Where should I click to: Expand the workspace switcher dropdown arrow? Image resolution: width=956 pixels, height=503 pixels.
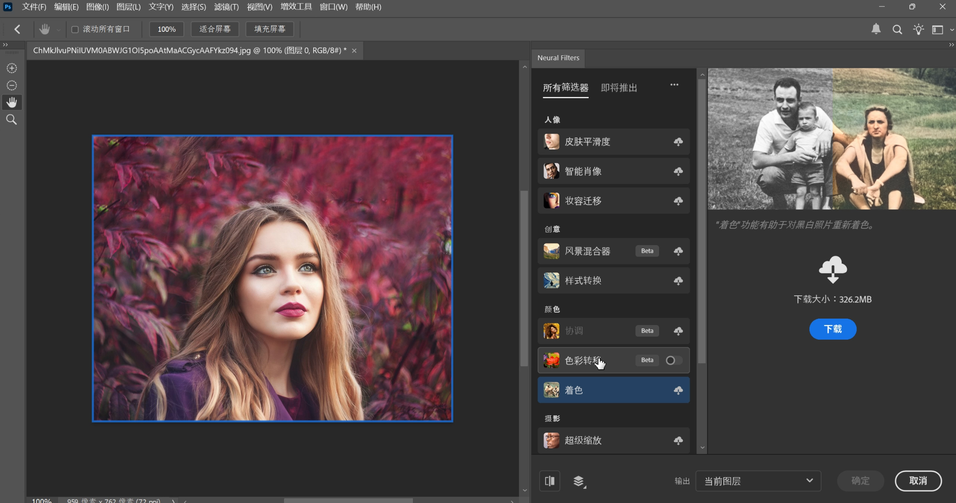tap(952, 30)
